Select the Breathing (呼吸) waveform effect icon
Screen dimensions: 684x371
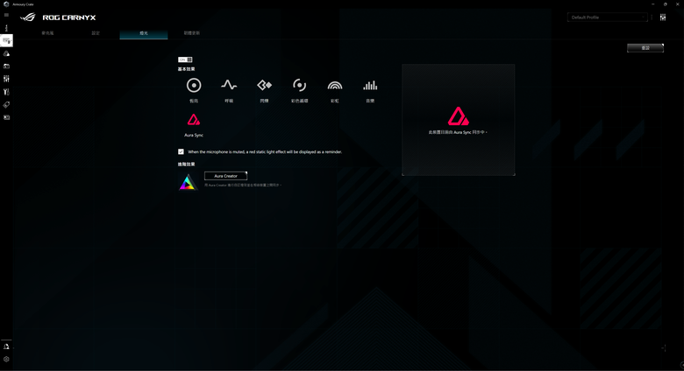229,85
